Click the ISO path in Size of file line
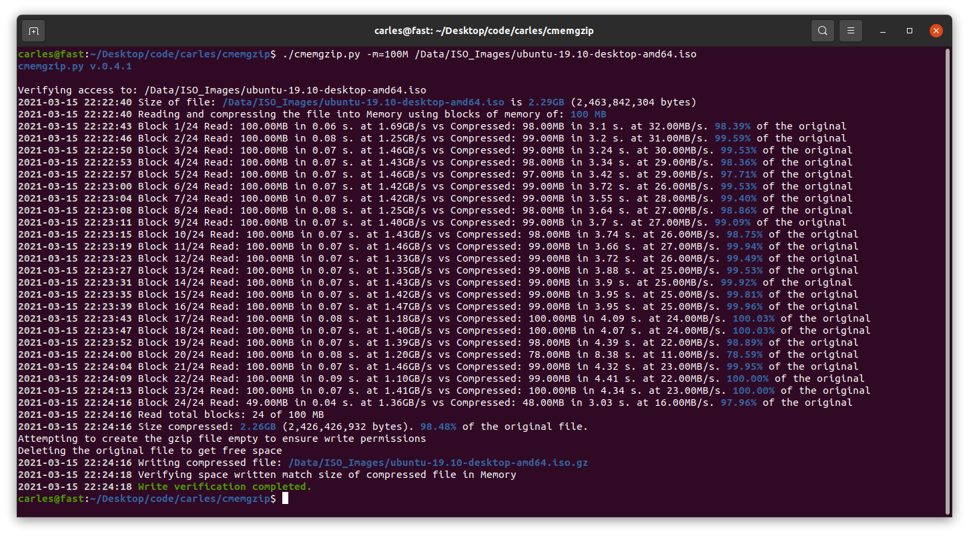 (363, 102)
